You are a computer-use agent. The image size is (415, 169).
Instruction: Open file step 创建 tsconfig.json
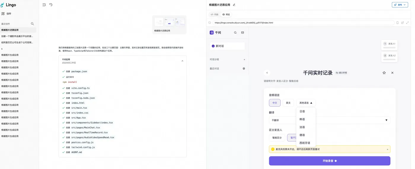(77, 93)
